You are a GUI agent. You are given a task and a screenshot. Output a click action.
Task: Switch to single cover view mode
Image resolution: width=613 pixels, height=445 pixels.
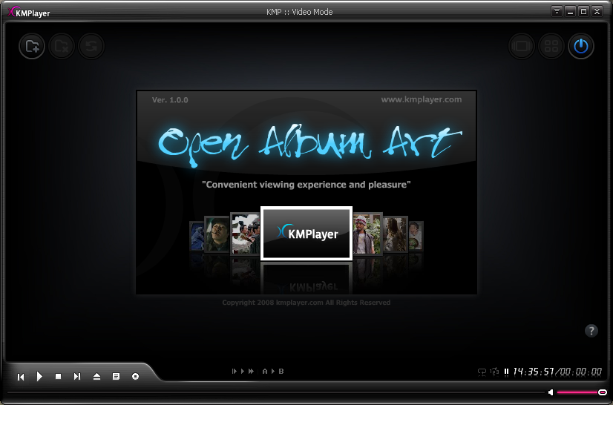click(522, 46)
